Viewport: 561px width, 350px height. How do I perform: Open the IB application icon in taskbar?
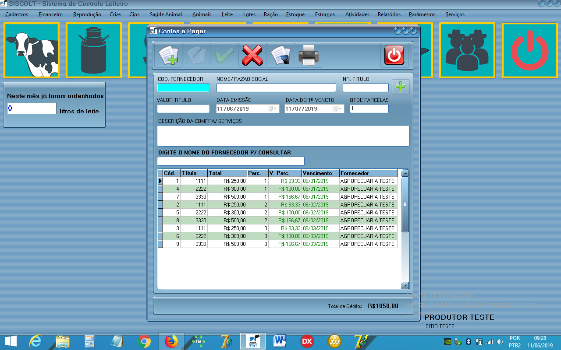click(199, 341)
